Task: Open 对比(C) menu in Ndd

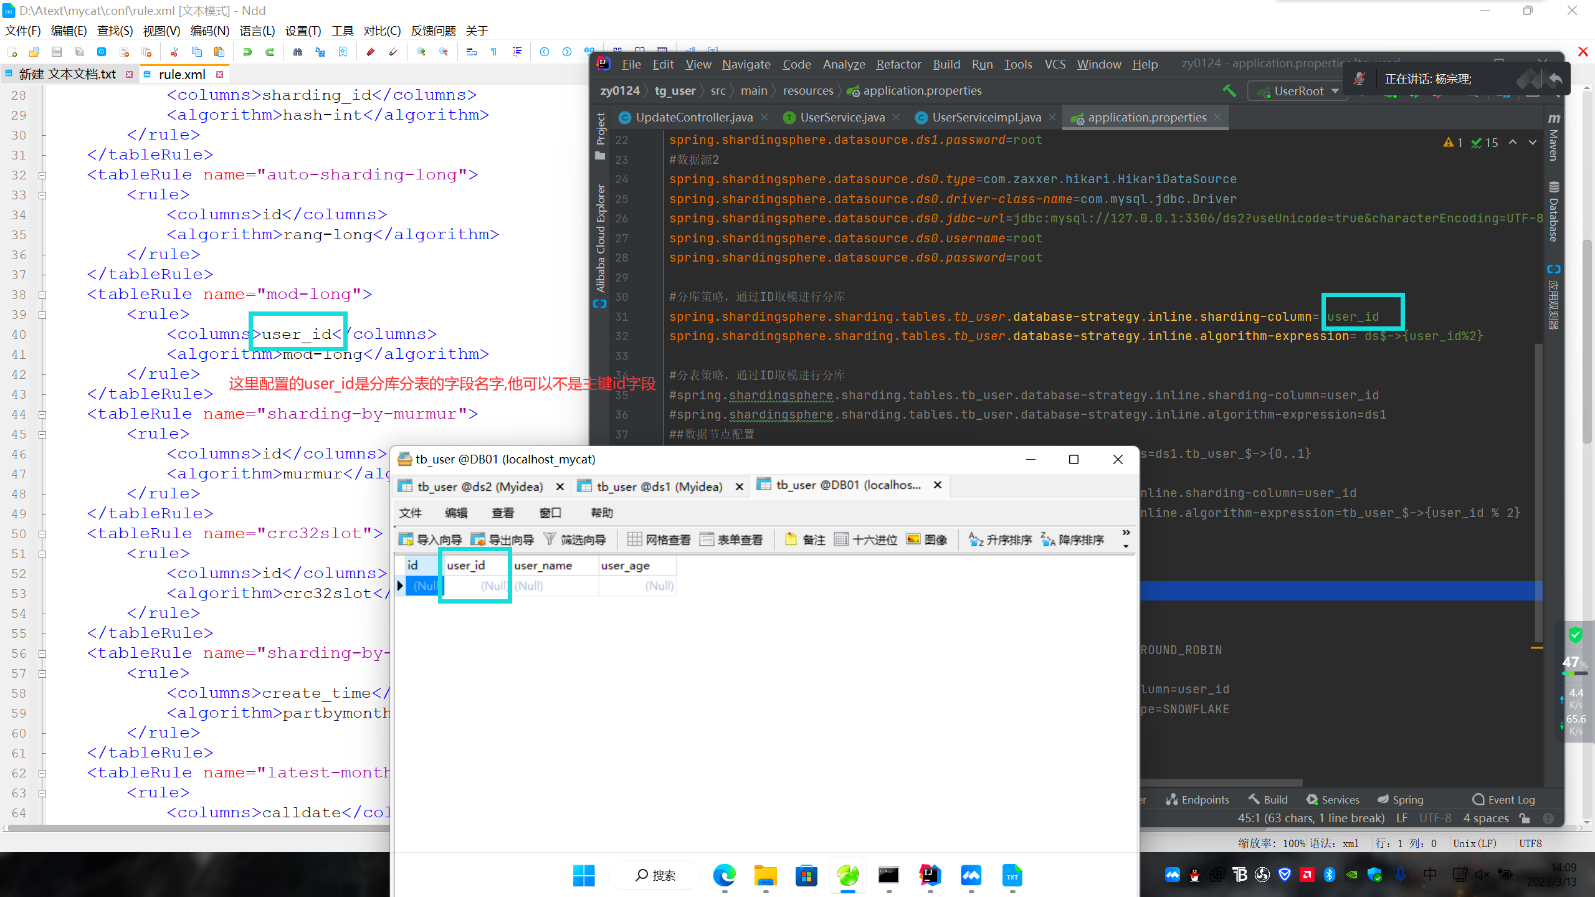Action: (x=382, y=31)
